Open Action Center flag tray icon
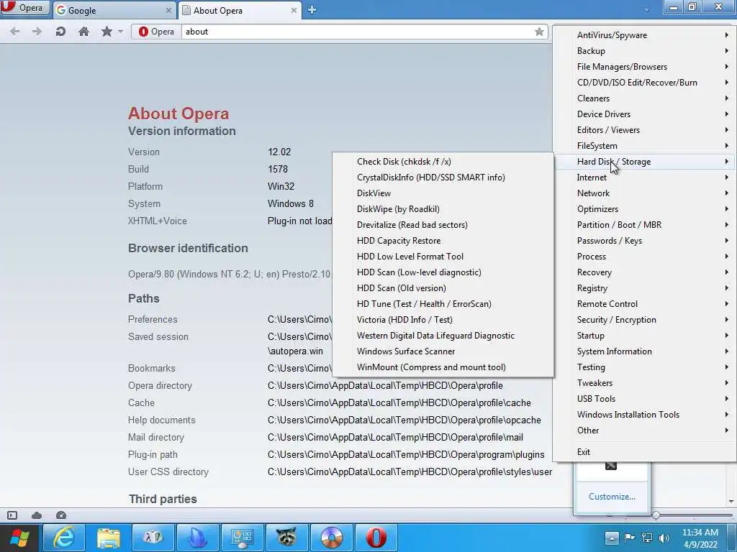Image resolution: width=737 pixels, height=552 pixels. (x=629, y=538)
